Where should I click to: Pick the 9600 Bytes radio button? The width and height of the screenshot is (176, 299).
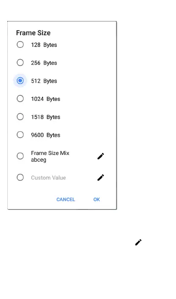click(x=20, y=135)
